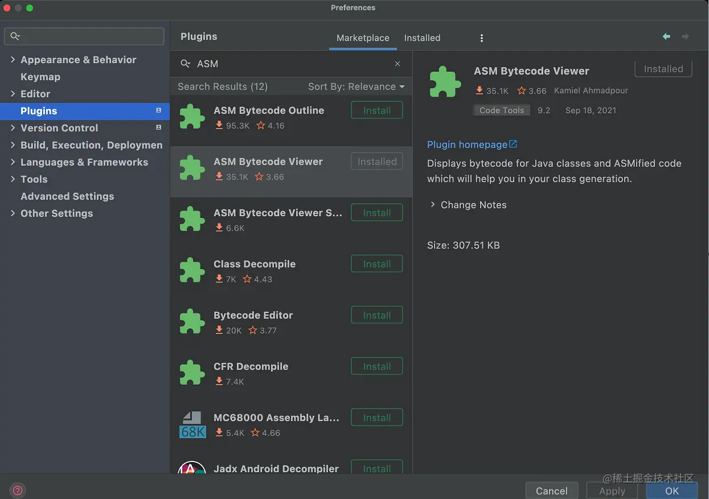Click the help question mark icon
The width and height of the screenshot is (709, 499).
(x=18, y=490)
